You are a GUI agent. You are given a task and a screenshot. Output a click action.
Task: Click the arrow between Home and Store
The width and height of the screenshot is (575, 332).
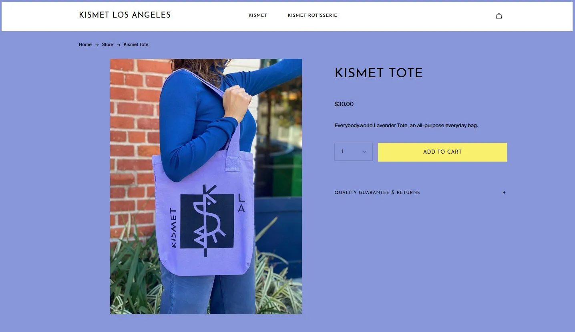[x=97, y=45]
